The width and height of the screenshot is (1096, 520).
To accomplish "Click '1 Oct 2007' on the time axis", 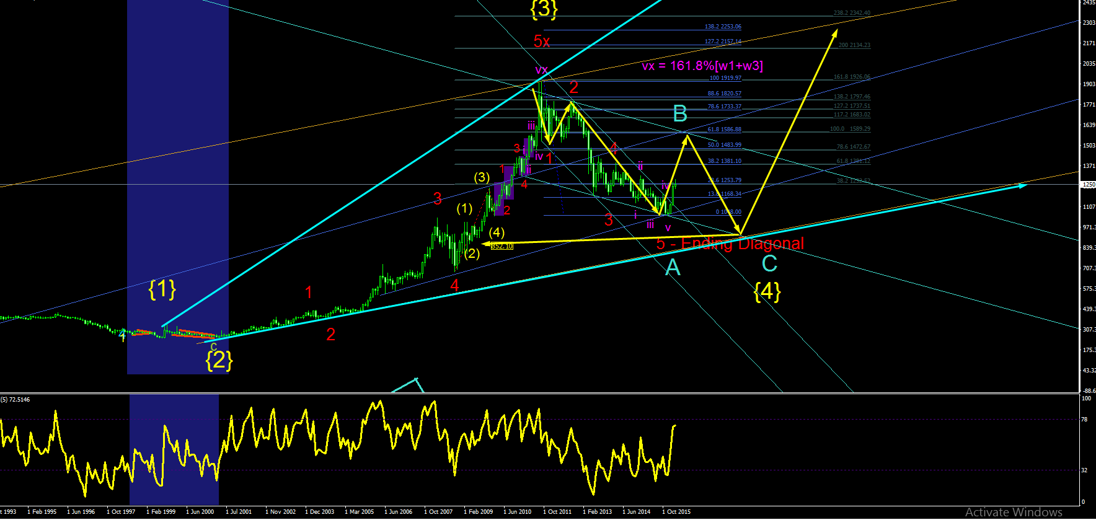I will [438, 512].
